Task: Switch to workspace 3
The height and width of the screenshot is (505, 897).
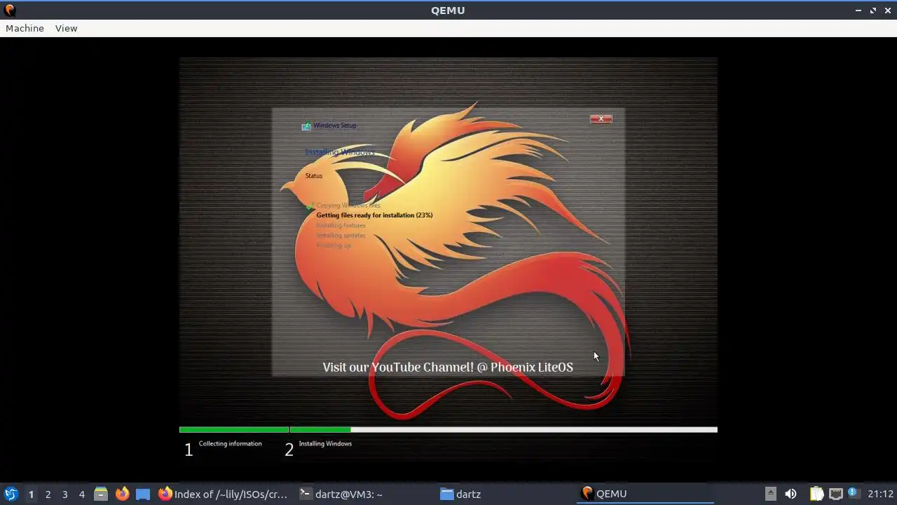Action: coord(64,494)
